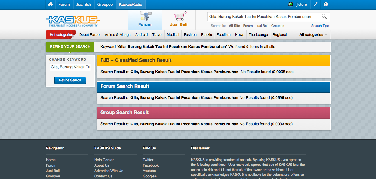Open Medical category
The height and width of the screenshot is (179, 376).
(173, 35)
